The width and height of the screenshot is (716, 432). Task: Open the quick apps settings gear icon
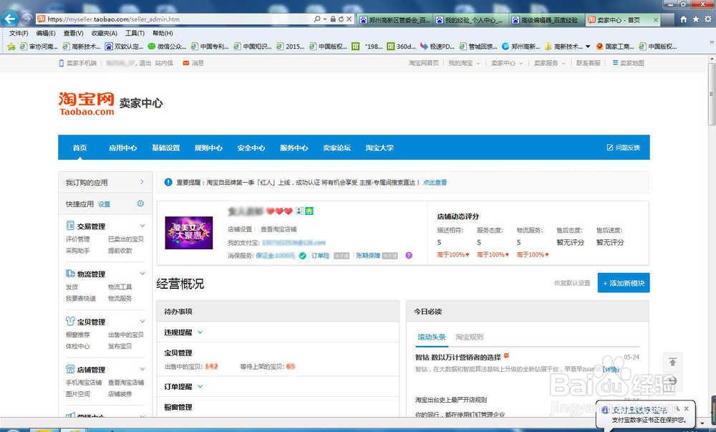click(x=140, y=203)
